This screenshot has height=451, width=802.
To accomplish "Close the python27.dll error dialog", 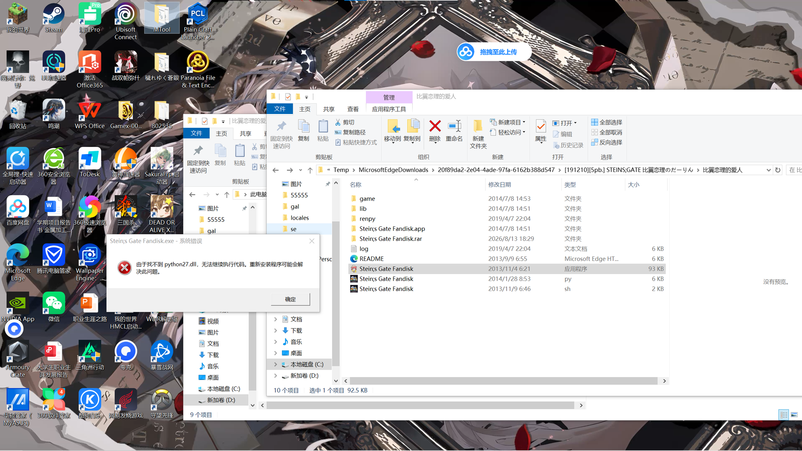I will coord(312,241).
